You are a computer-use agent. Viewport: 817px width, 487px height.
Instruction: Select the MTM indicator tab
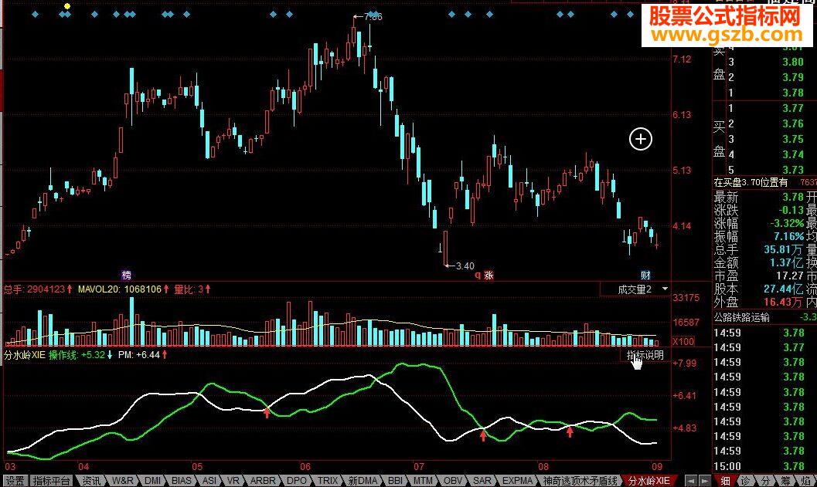tap(423, 481)
